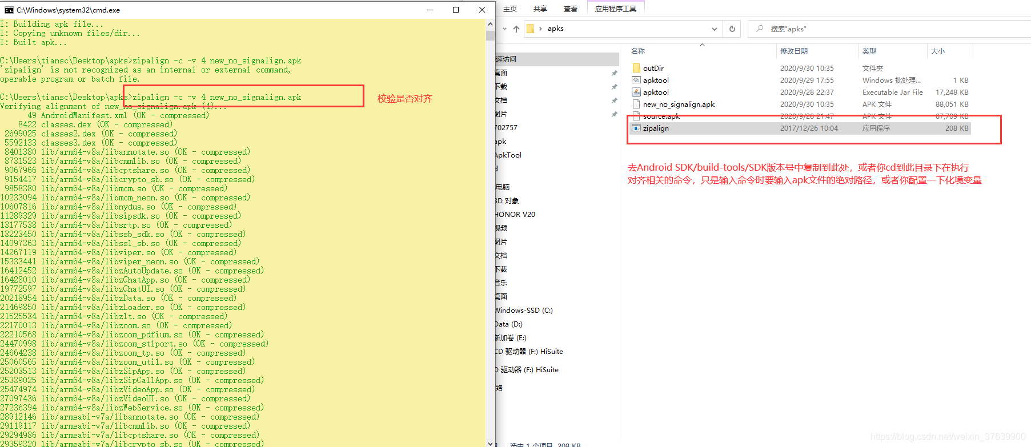The image size is (1031, 447).
Task: Open Data (D:) drive in sidebar
Action: tap(509, 324)
